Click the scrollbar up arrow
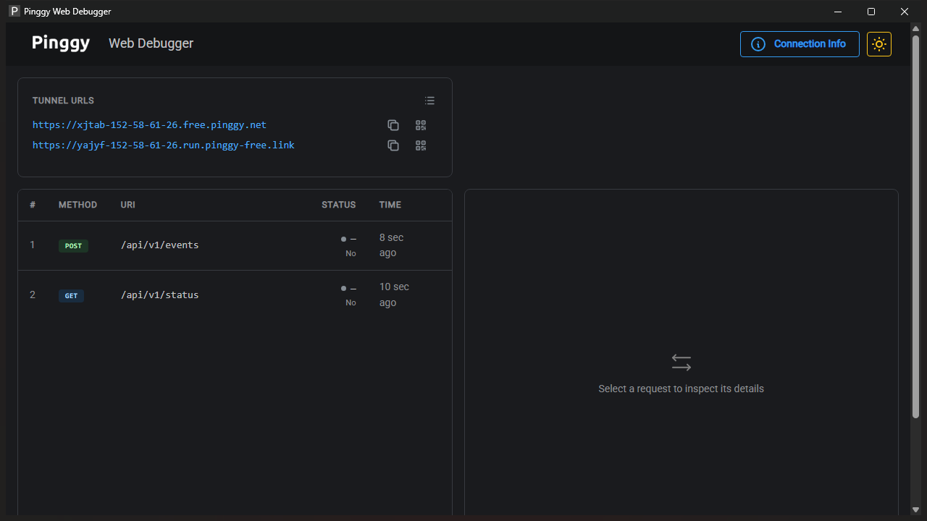Viewport: 927px width, 521px height. point(915,28)
